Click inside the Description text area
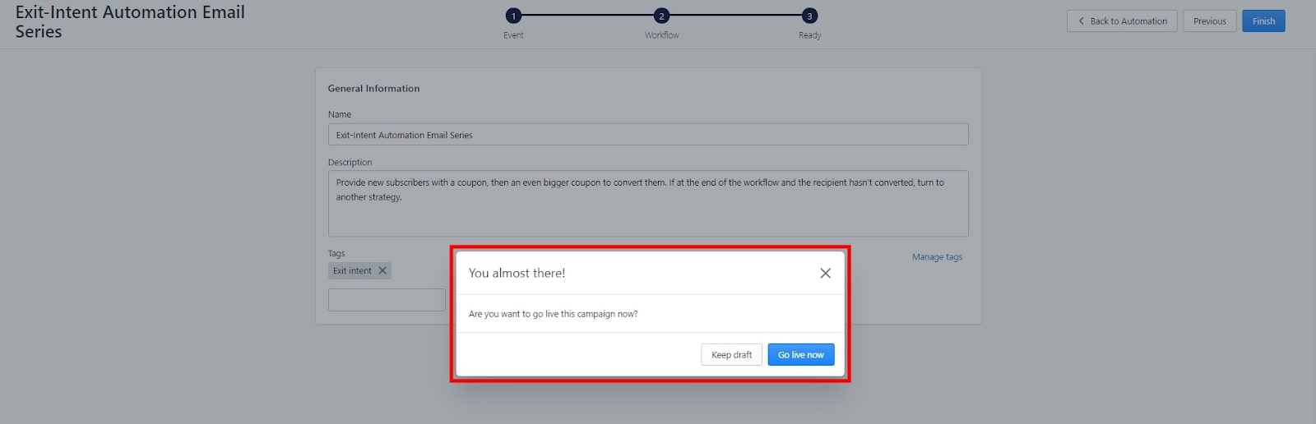The width and height of the screenshot is (1316, 424). 647,214
